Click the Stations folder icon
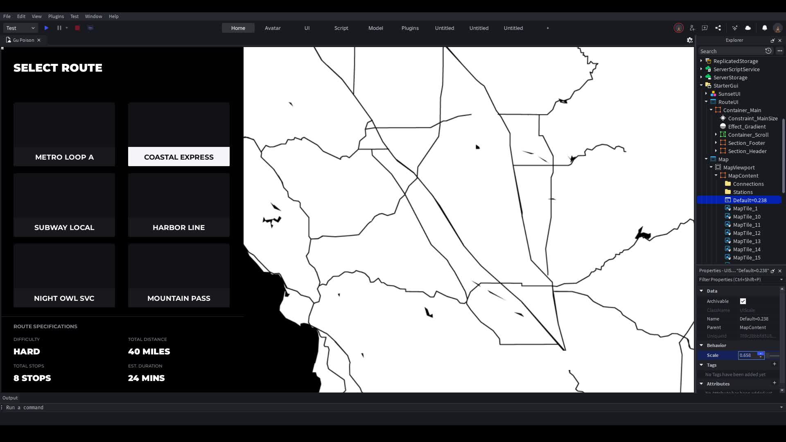The width and height of the screenshot is (786, 442). [x=728, y=192]
